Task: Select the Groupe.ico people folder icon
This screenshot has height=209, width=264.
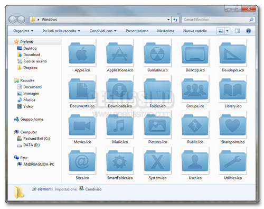Action: 195,89
